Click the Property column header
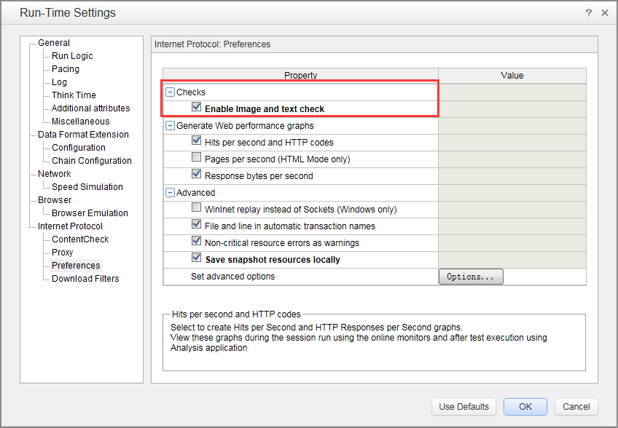Image resolution: width=618 pixels, height=428 pixels. pyautogui.click(x=300, y=76)
